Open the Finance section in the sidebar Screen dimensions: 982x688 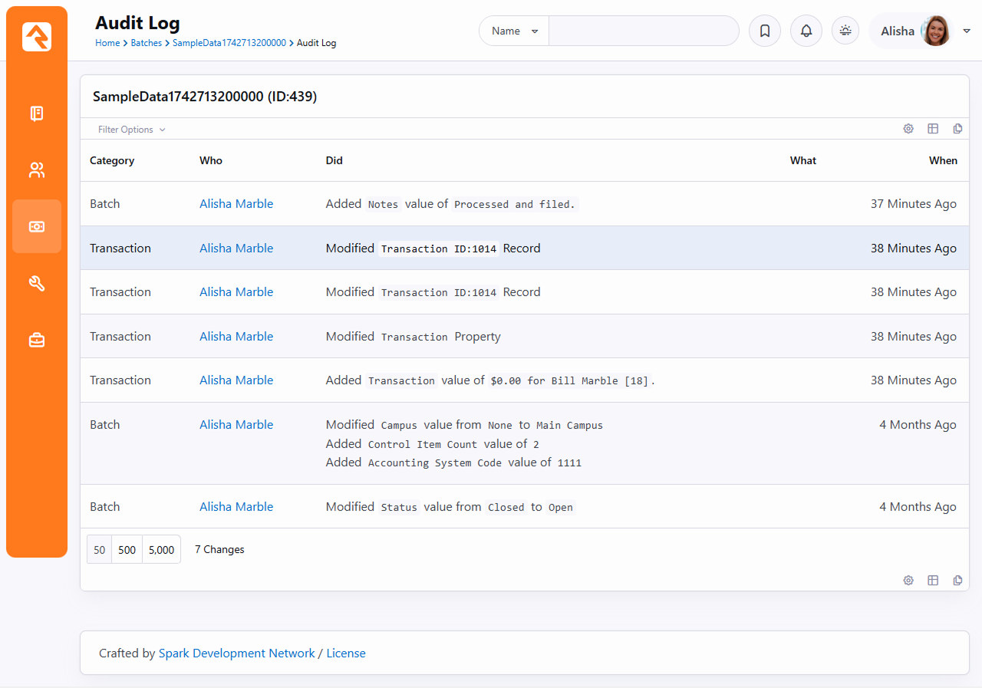click(37, 226)
